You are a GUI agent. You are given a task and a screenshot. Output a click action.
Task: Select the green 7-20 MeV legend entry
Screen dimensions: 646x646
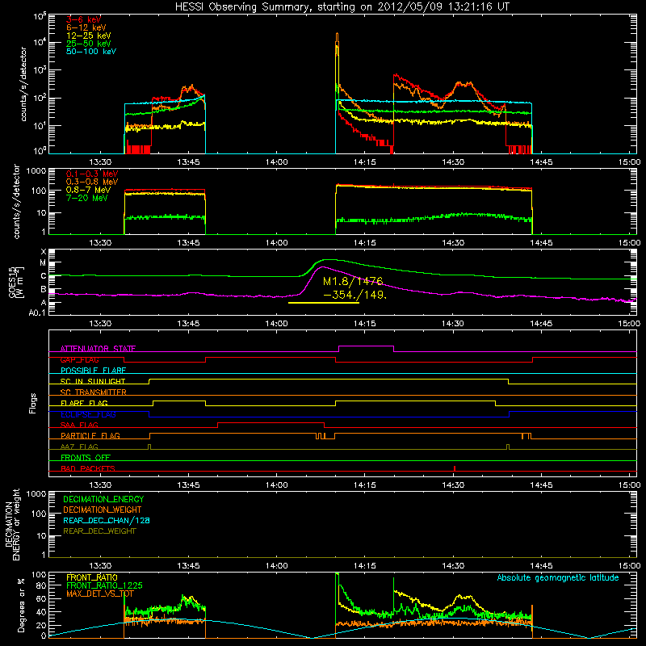tap(86, 198)
